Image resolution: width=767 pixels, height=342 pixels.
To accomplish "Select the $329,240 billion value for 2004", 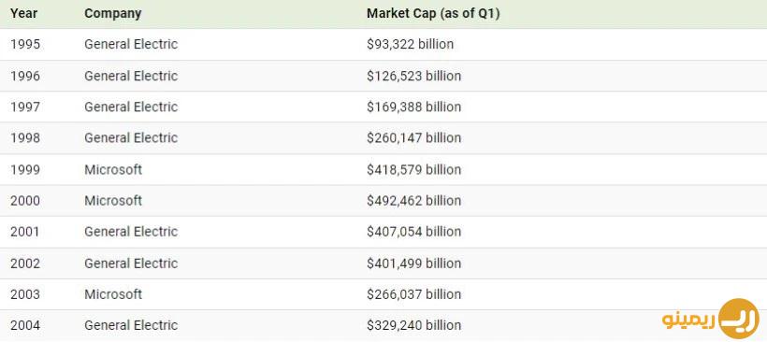I will pyautogui.click(x=413, y=325).
